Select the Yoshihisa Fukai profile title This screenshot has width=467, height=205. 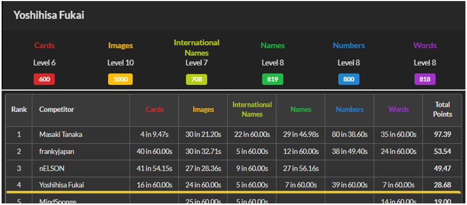49,15
